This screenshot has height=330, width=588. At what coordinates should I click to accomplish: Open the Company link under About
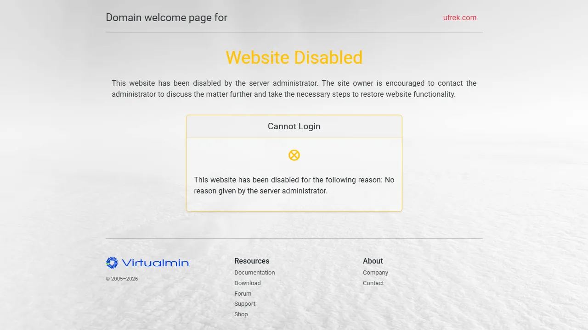click(375, 273)
